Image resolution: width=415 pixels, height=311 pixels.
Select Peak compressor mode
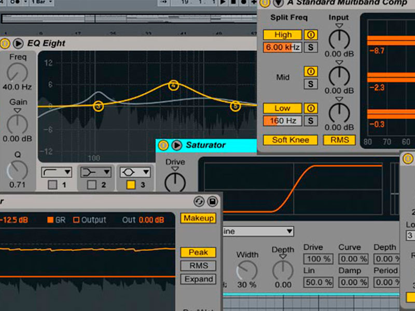tap(198, 252)
